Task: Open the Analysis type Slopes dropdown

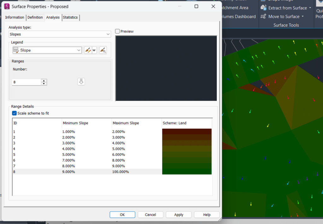Action: coord(60,34)
